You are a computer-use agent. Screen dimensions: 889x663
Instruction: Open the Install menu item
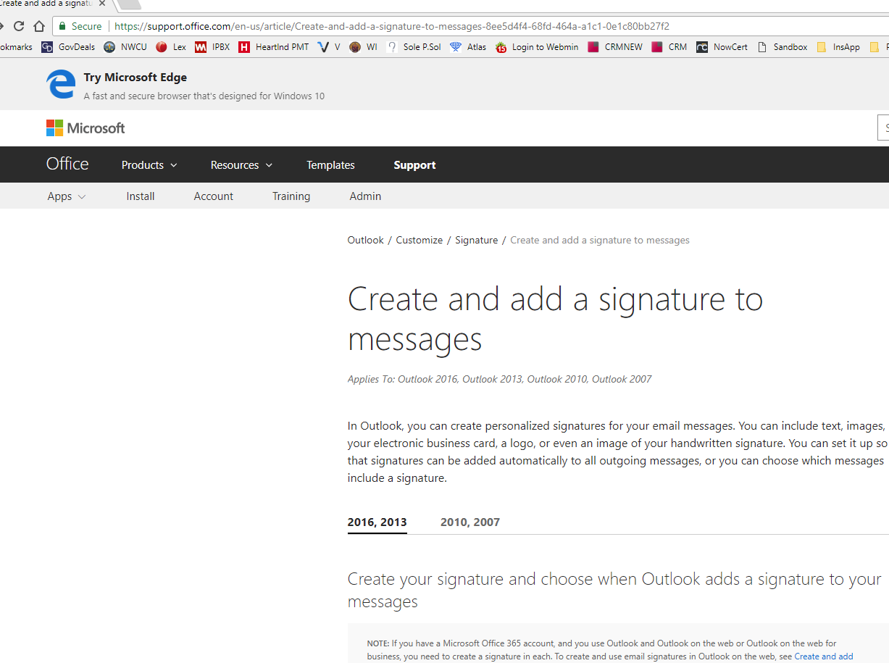(141, 196)
